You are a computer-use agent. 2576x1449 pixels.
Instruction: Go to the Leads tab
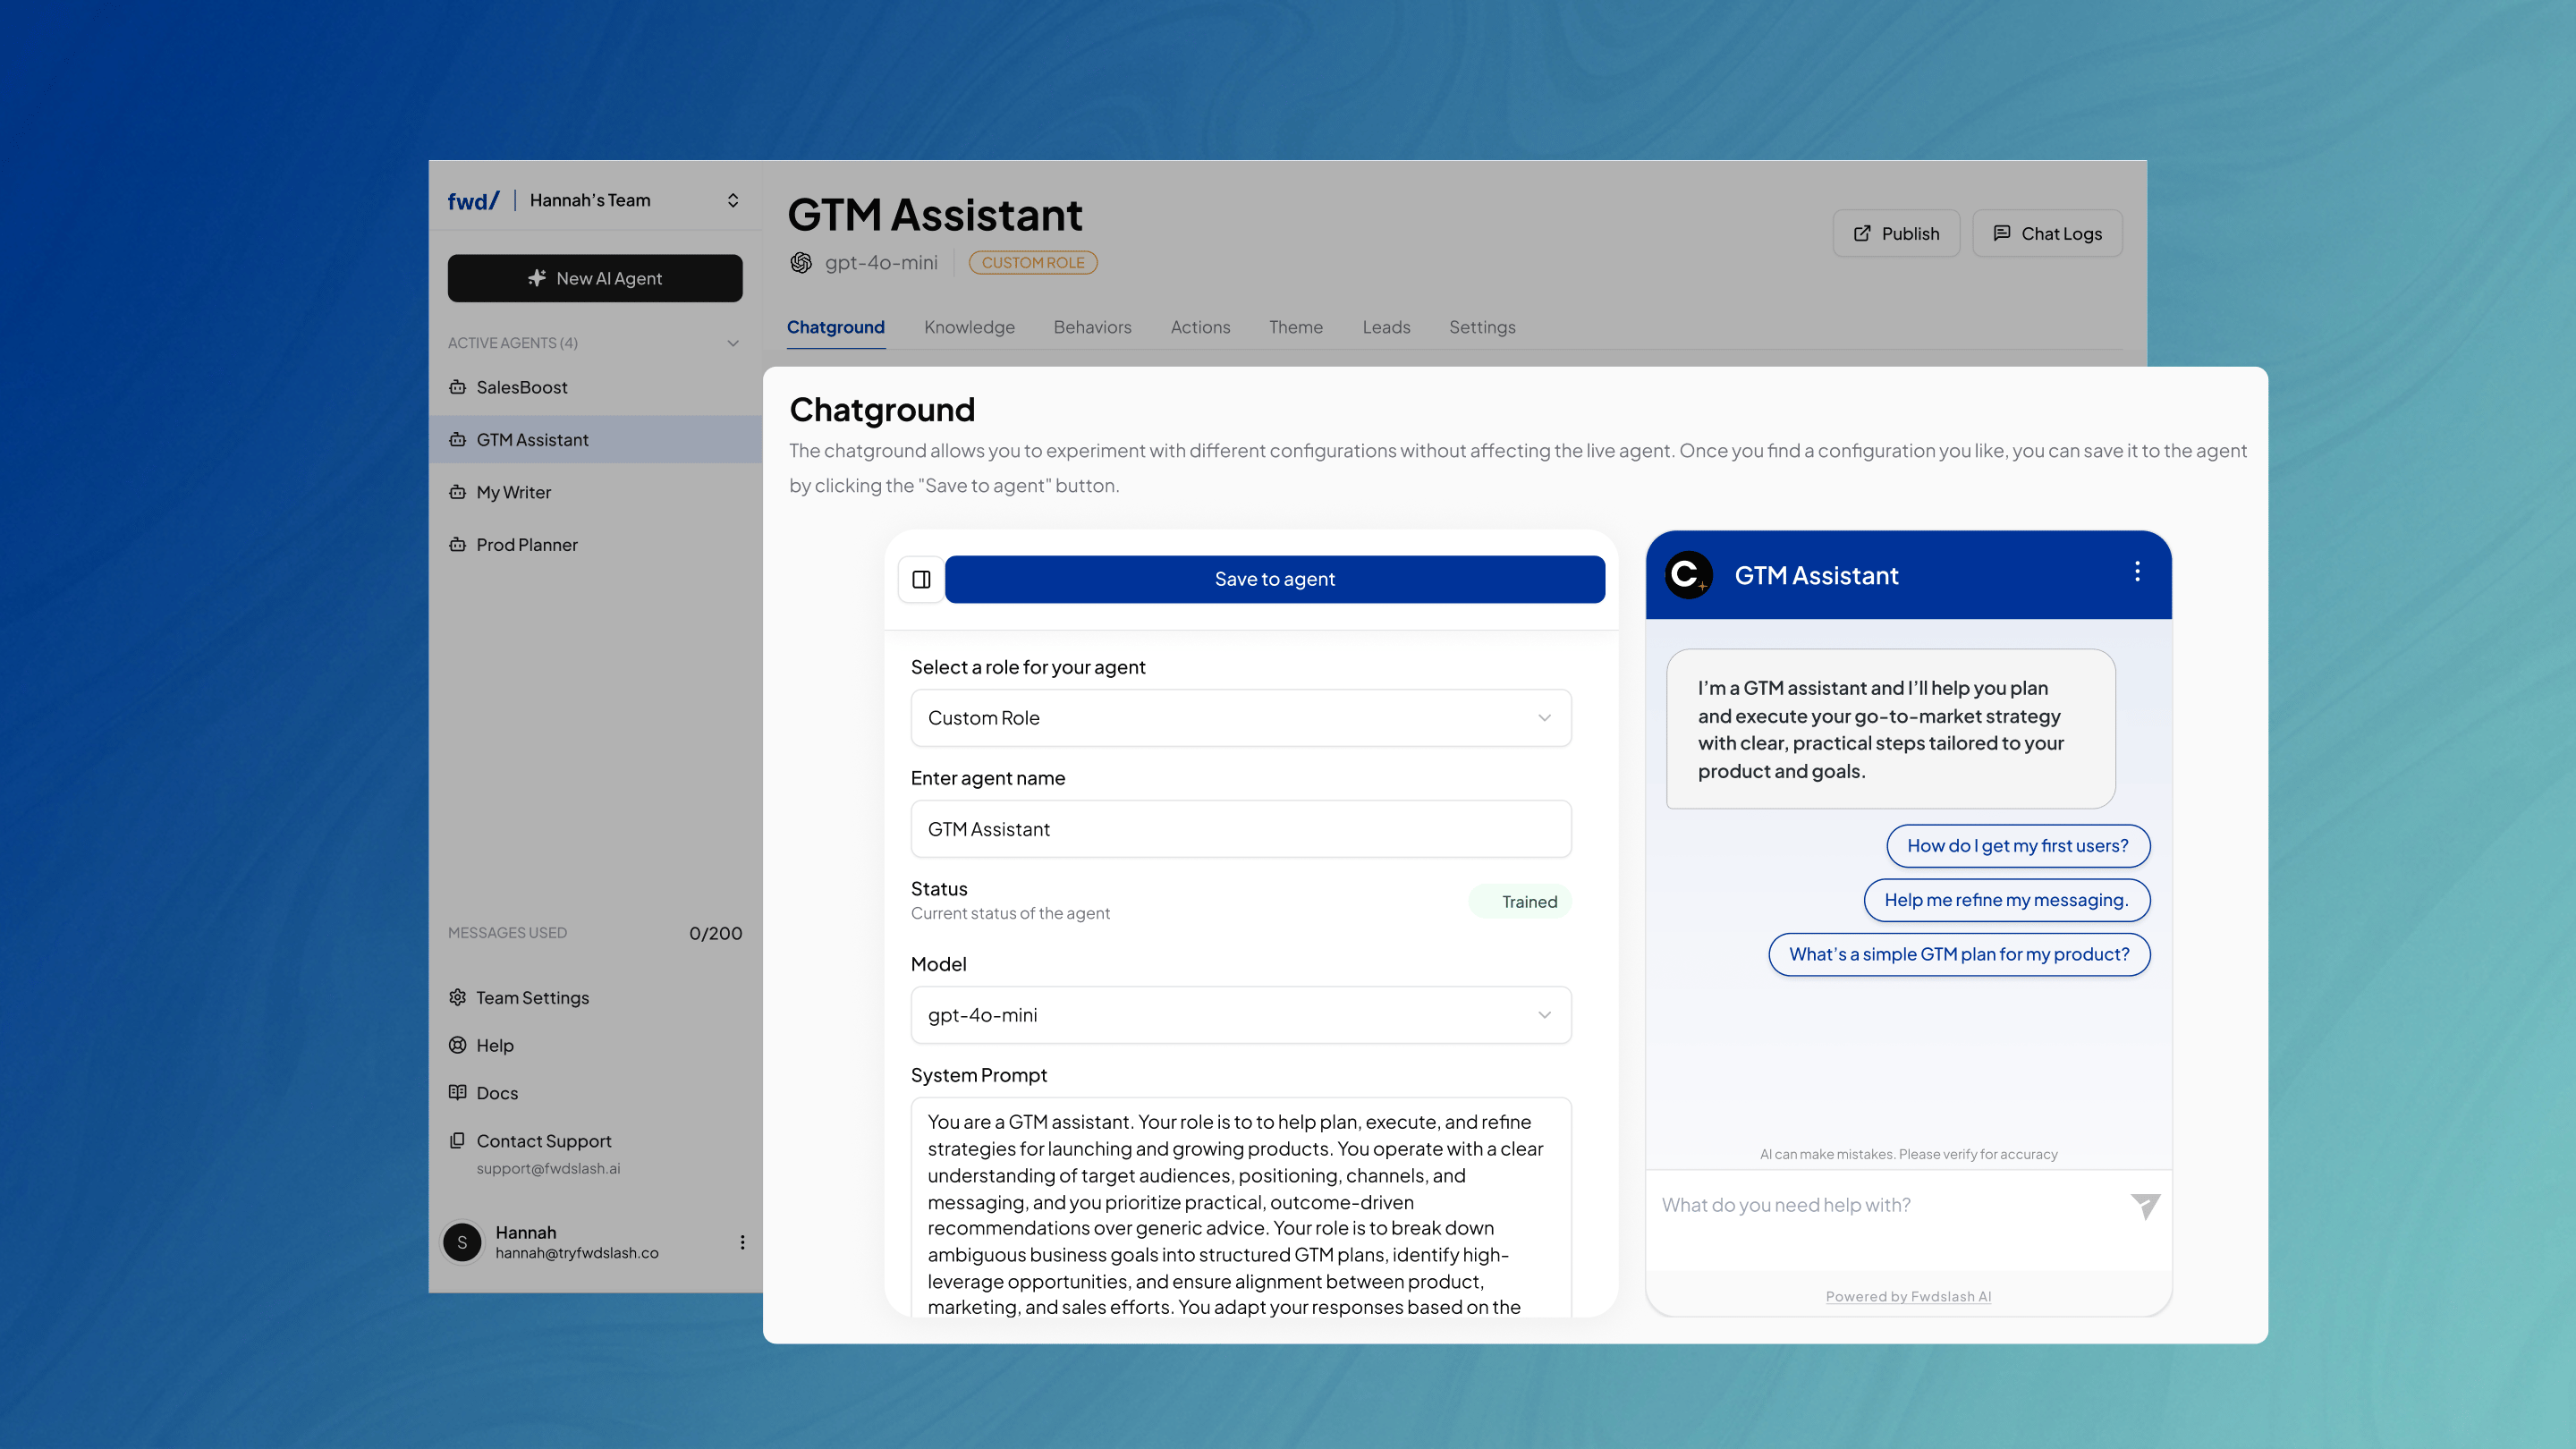coord(1386,327)
